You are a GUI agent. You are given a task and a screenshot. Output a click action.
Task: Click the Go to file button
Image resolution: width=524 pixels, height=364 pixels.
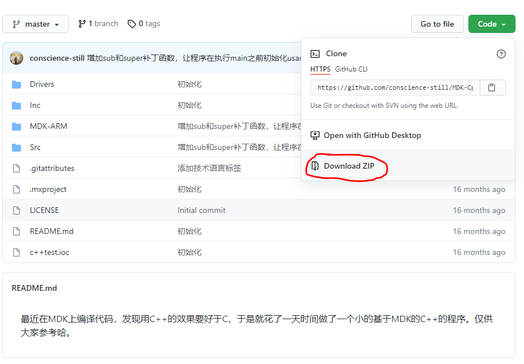437,24
